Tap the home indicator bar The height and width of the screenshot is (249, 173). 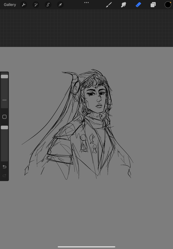click(x=86, y=247)
